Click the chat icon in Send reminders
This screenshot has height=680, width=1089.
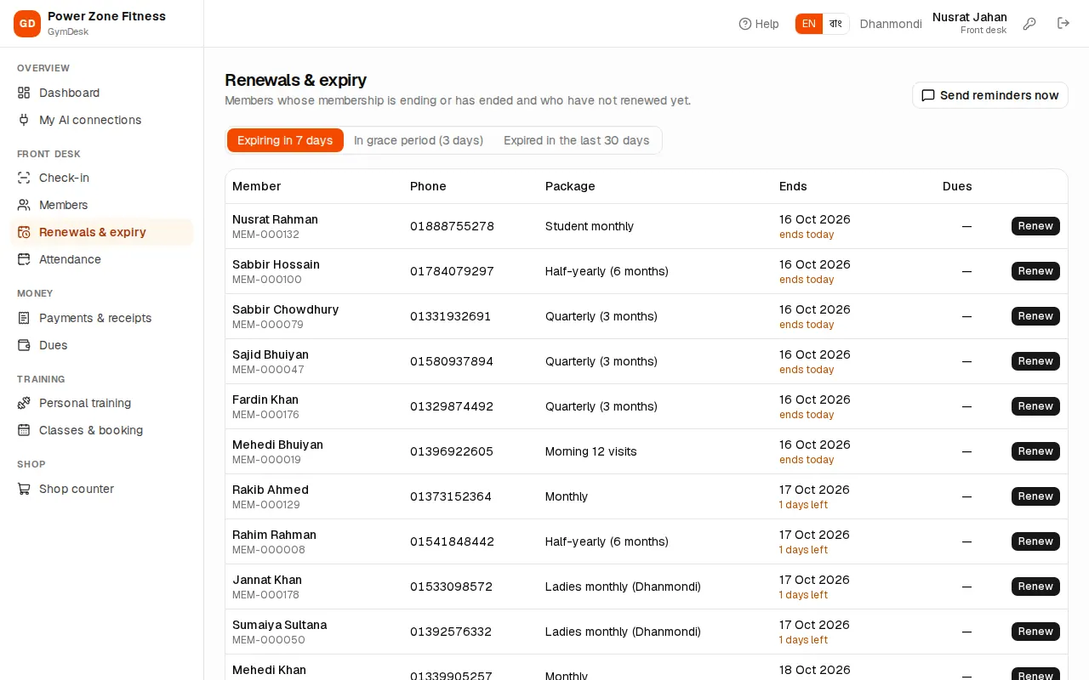pos(928,95)
